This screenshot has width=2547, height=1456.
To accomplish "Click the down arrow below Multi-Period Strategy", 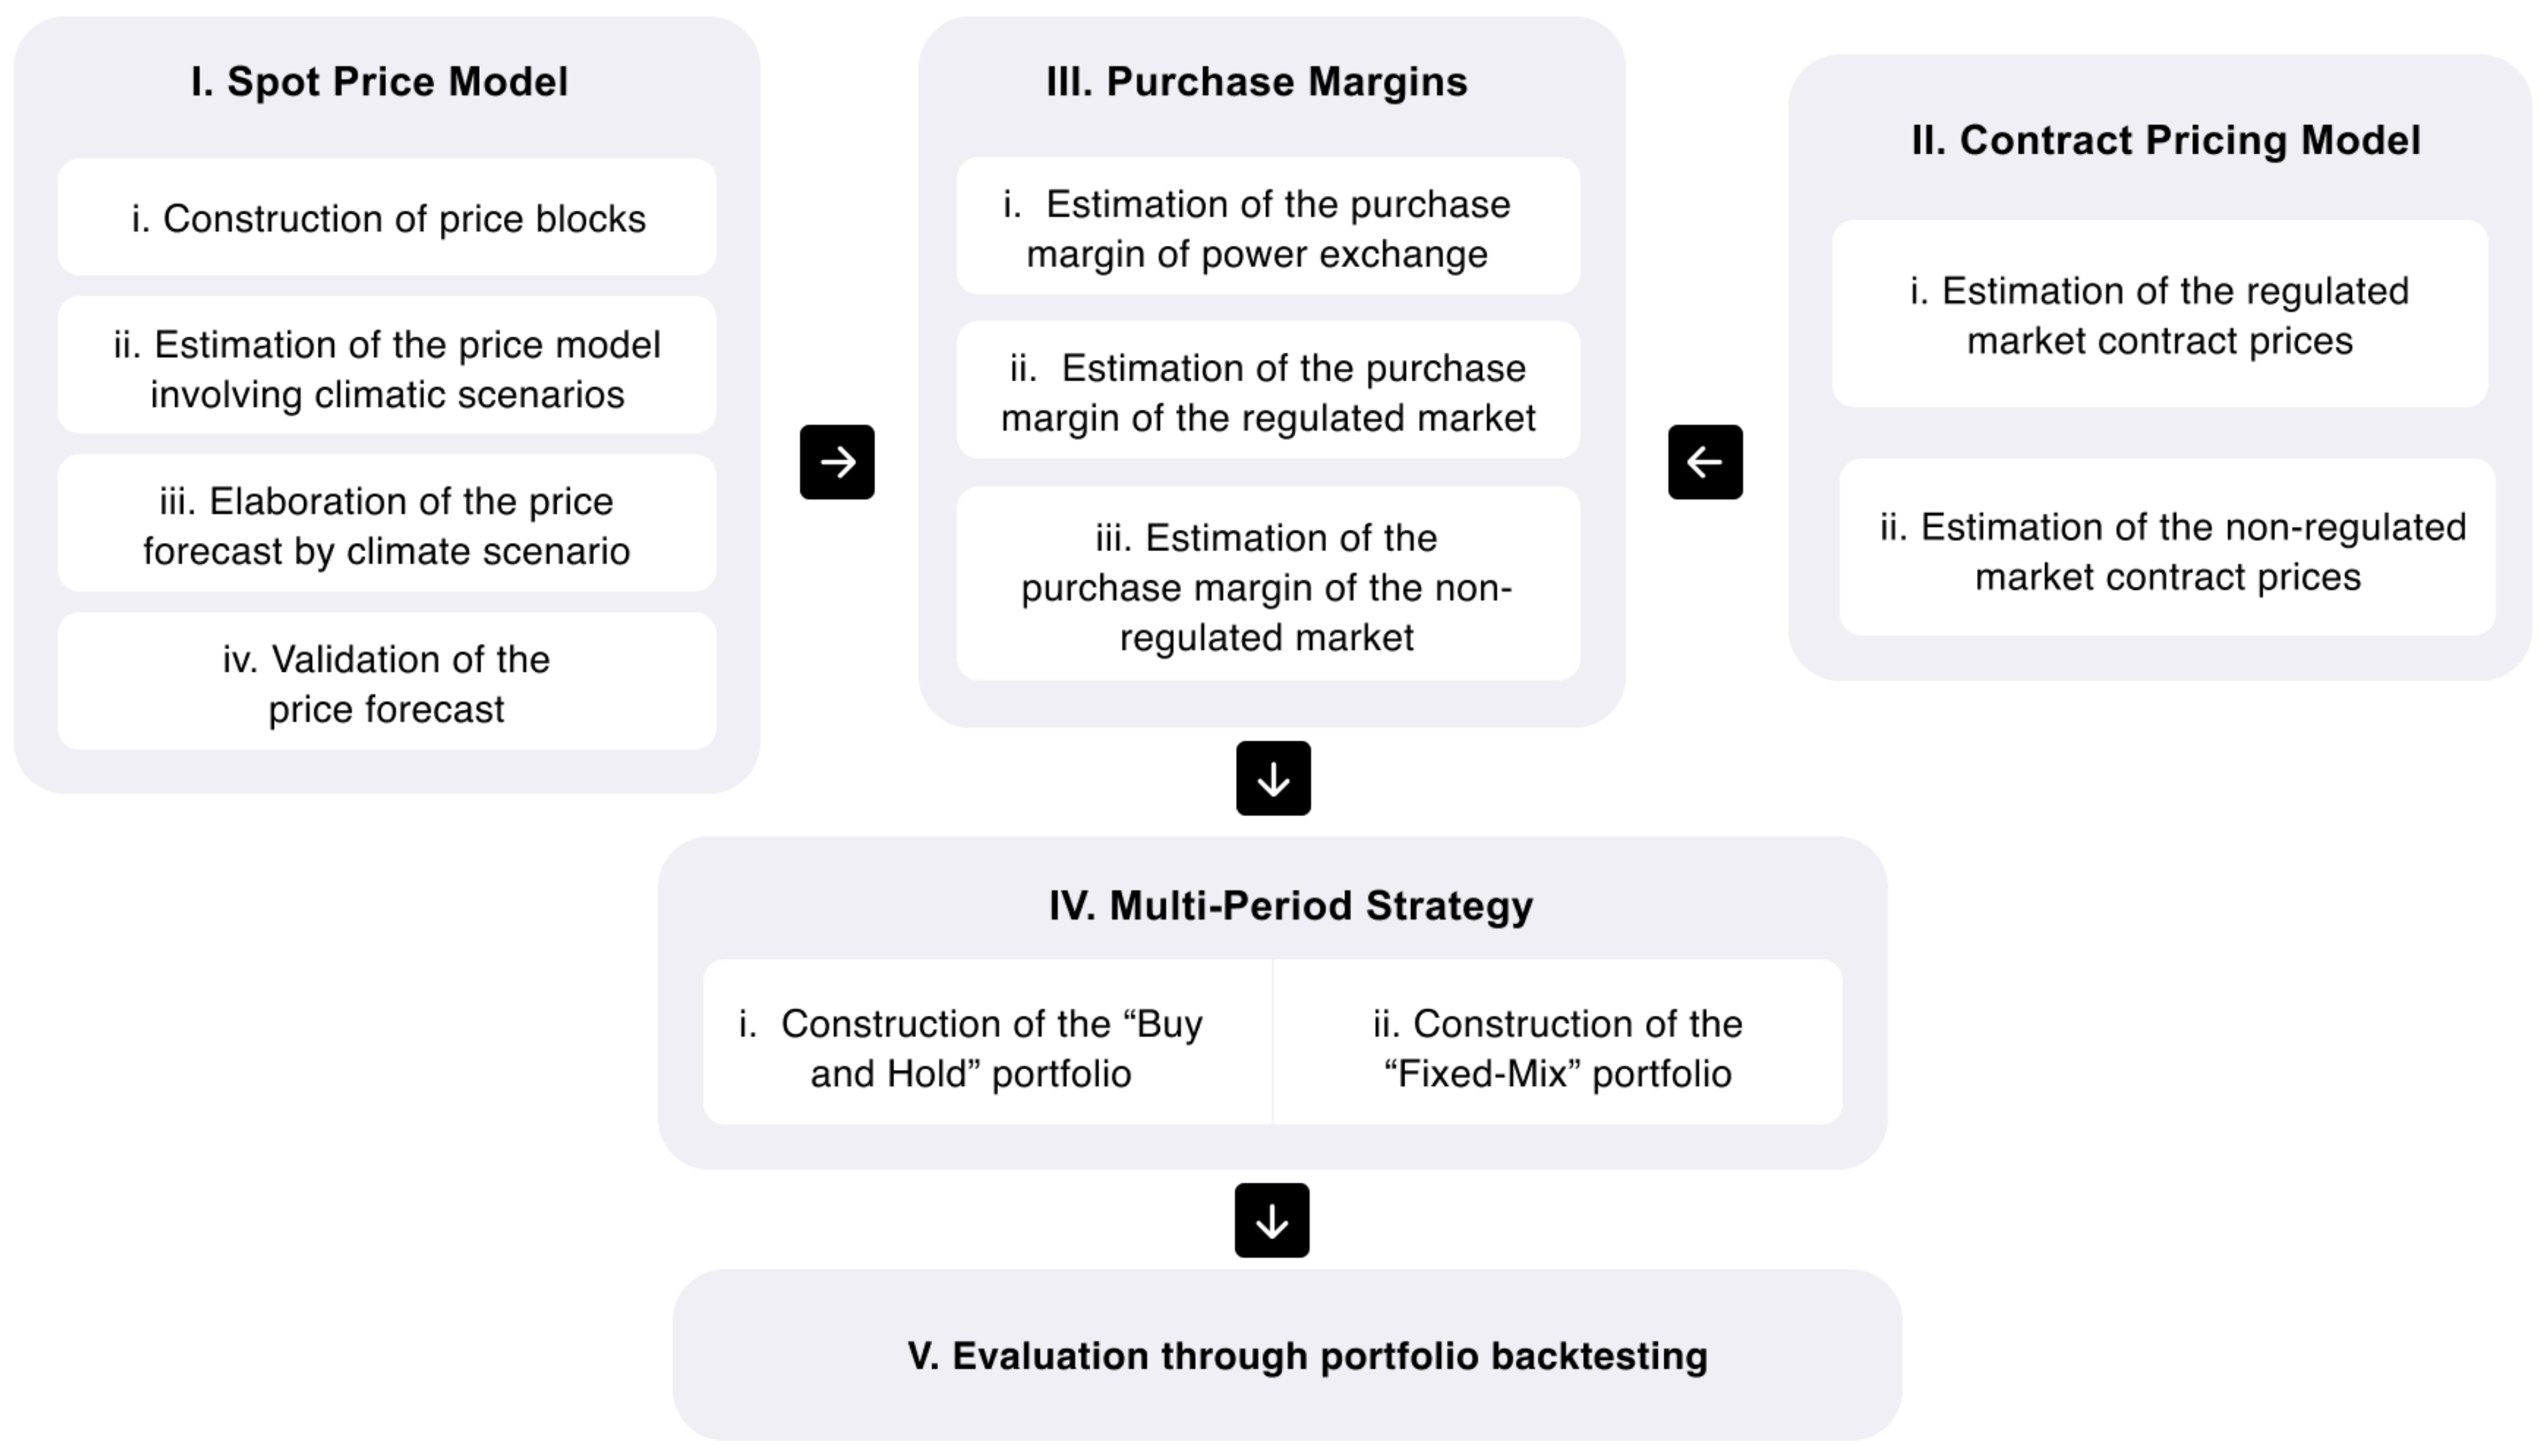I will (x=1271, y=1220).
